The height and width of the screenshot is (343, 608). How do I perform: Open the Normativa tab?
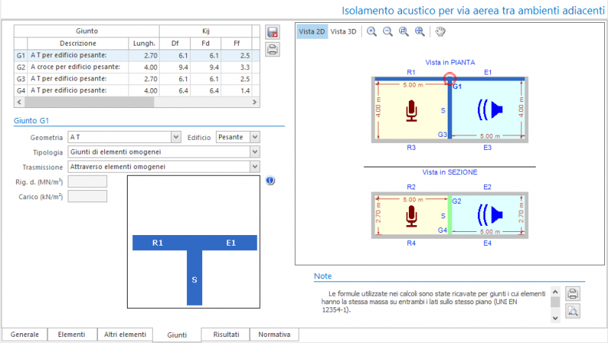[274, 335]
